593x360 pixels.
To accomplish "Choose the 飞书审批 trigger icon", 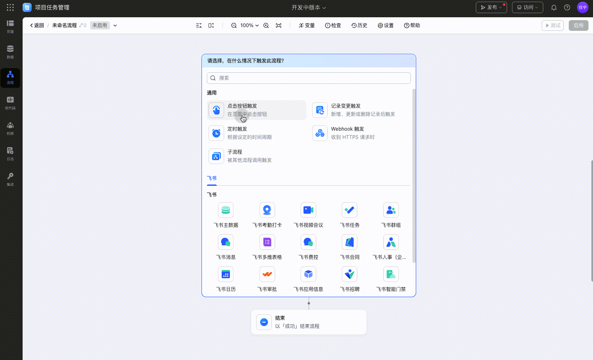I will [267, 274].
